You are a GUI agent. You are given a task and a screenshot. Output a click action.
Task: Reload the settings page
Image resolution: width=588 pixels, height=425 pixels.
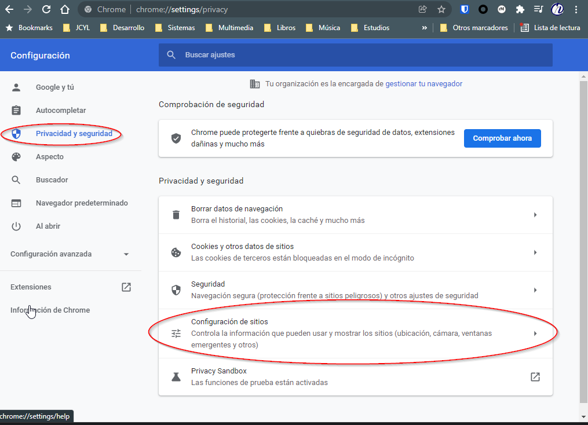[46, 9]
